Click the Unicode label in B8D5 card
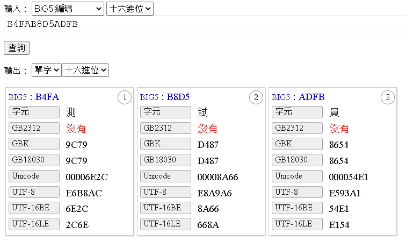 click(165, 176)
